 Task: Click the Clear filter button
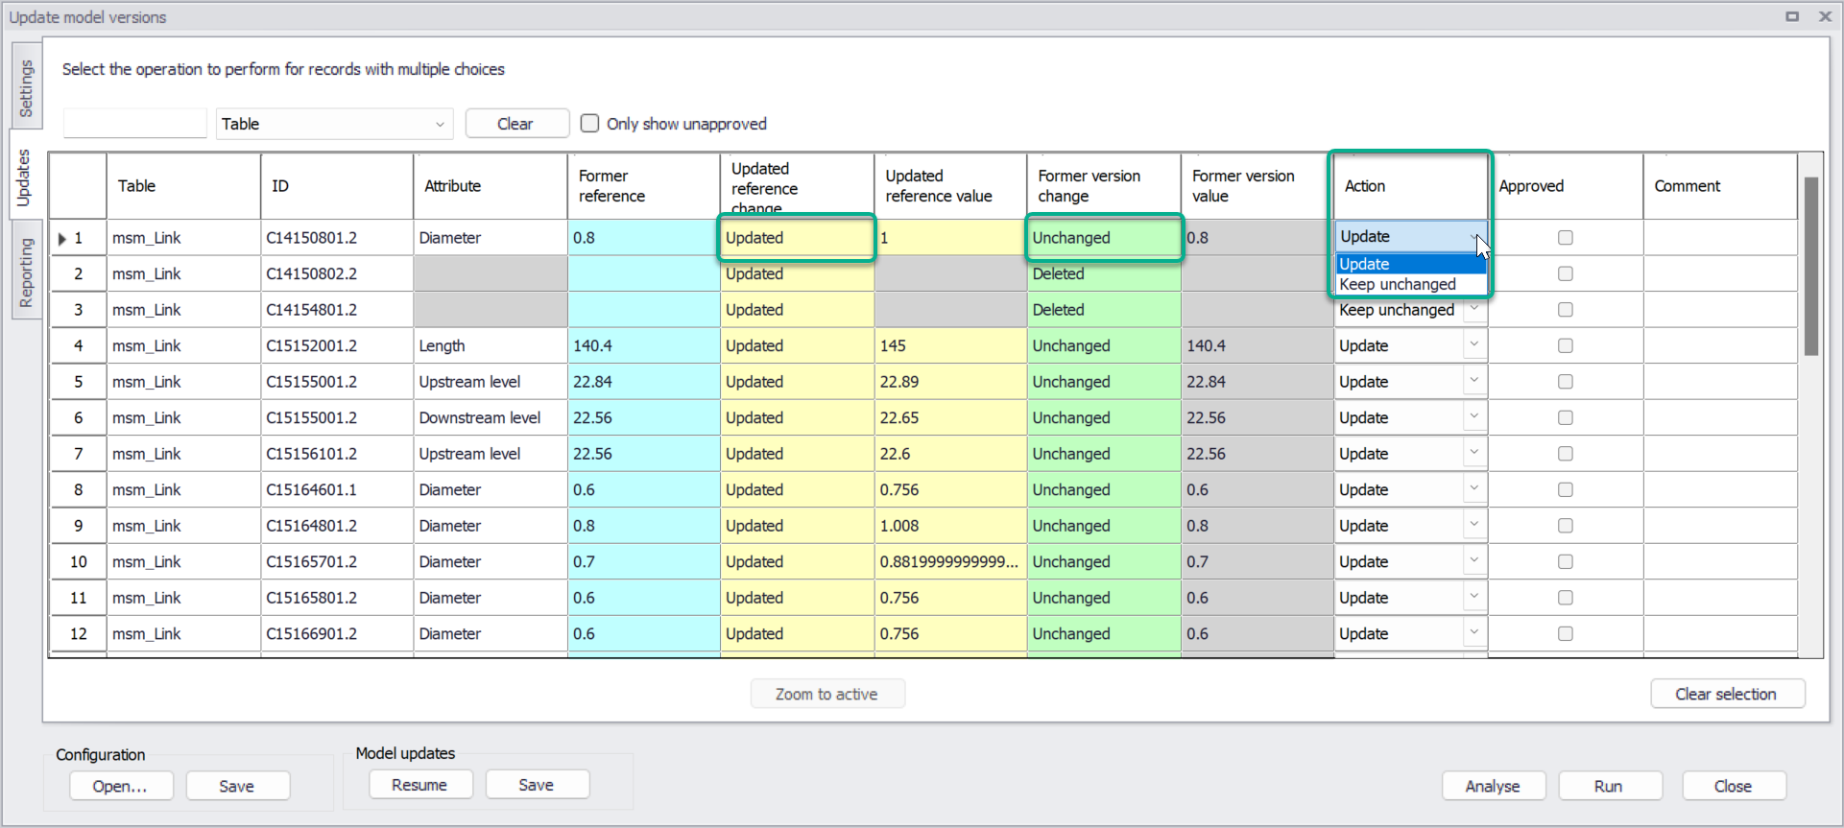516,124
